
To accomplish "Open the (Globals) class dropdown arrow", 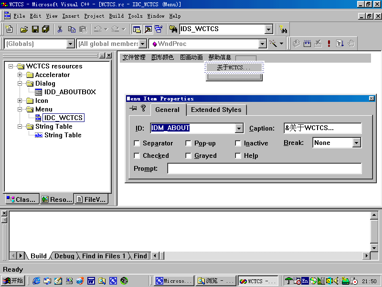I will [x=70, y=44].
